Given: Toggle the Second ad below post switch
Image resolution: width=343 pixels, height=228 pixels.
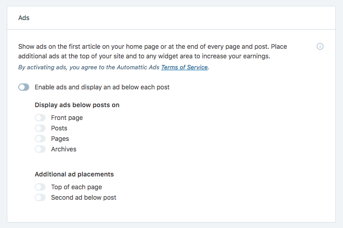Looking at the screenshot, I should coord(40,197).
